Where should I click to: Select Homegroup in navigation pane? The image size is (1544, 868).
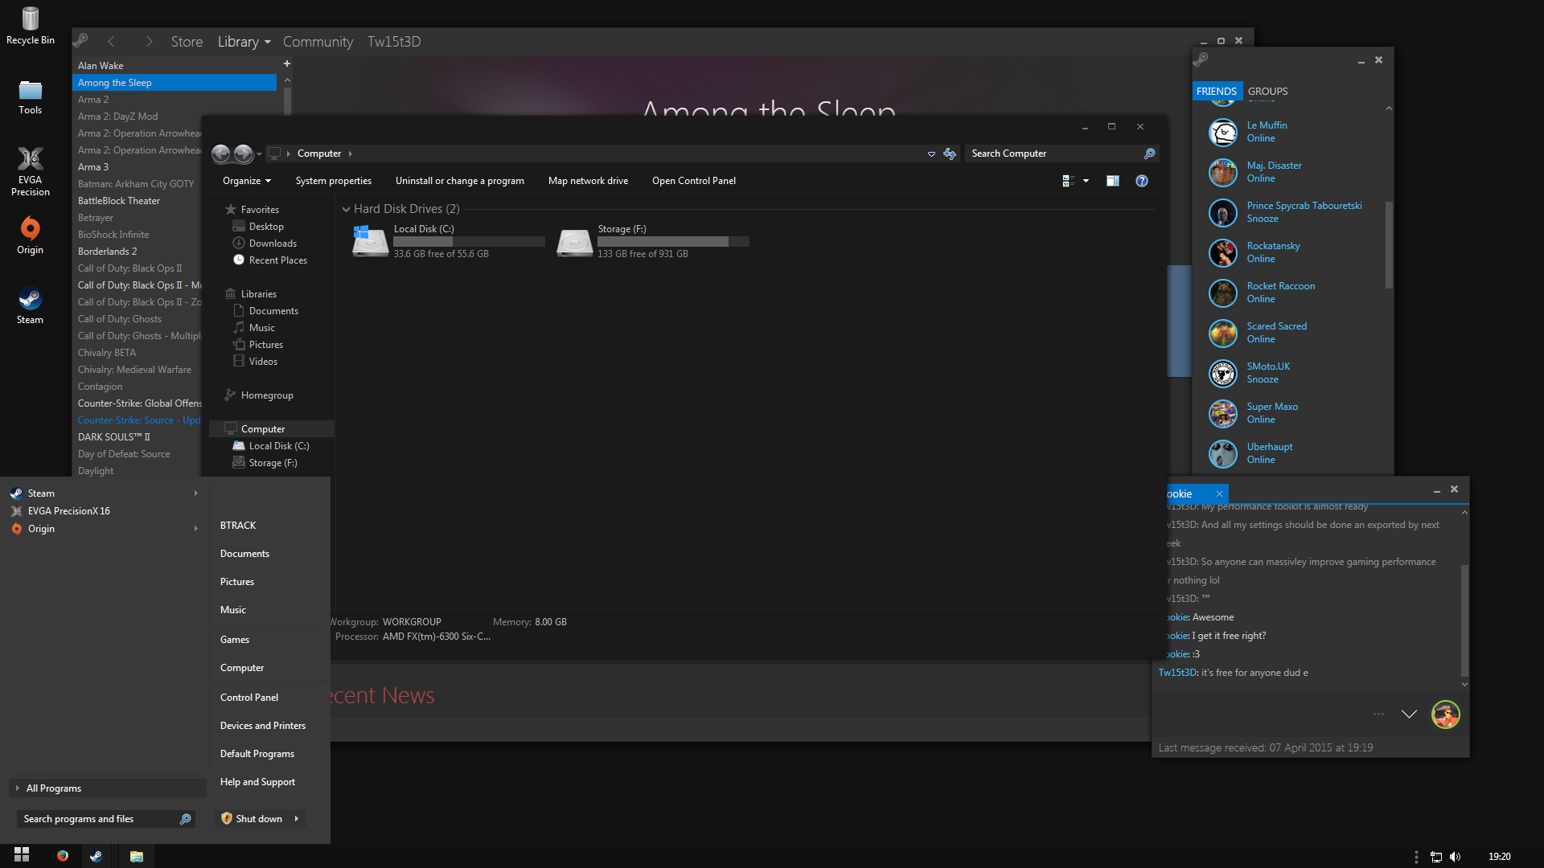267,395
